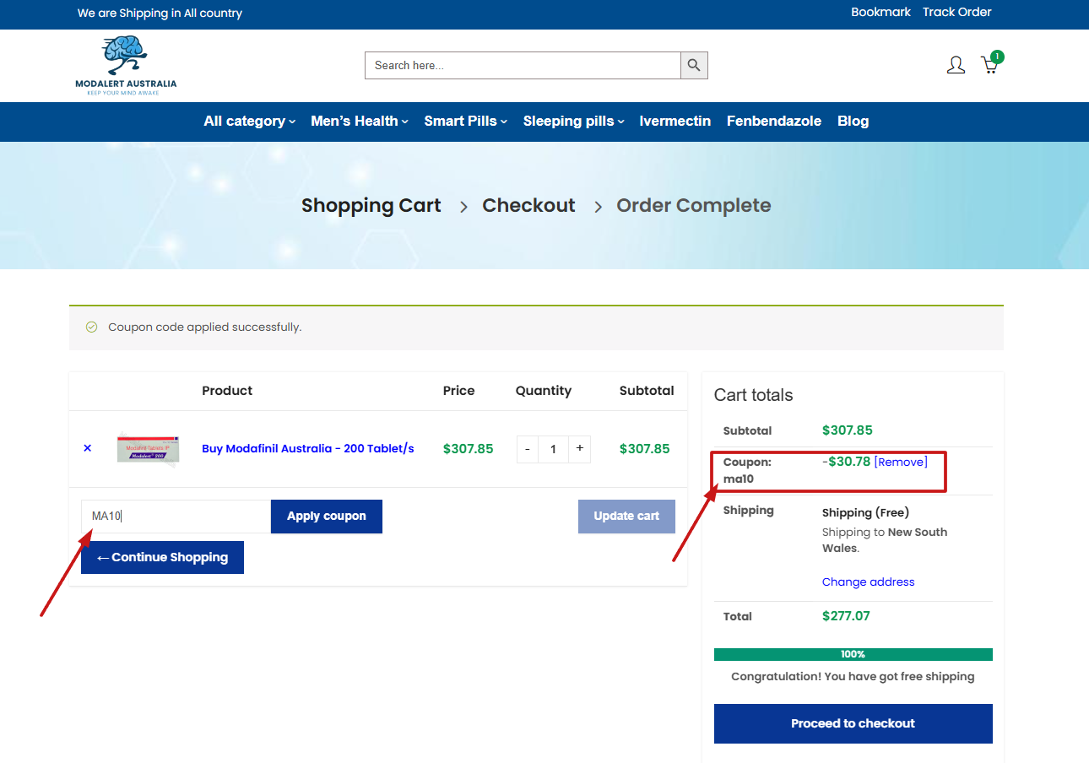The width and height of the screenshot is (1089, 763).
Task: Expand the Men's Health menu
Action: pos(359,121)
